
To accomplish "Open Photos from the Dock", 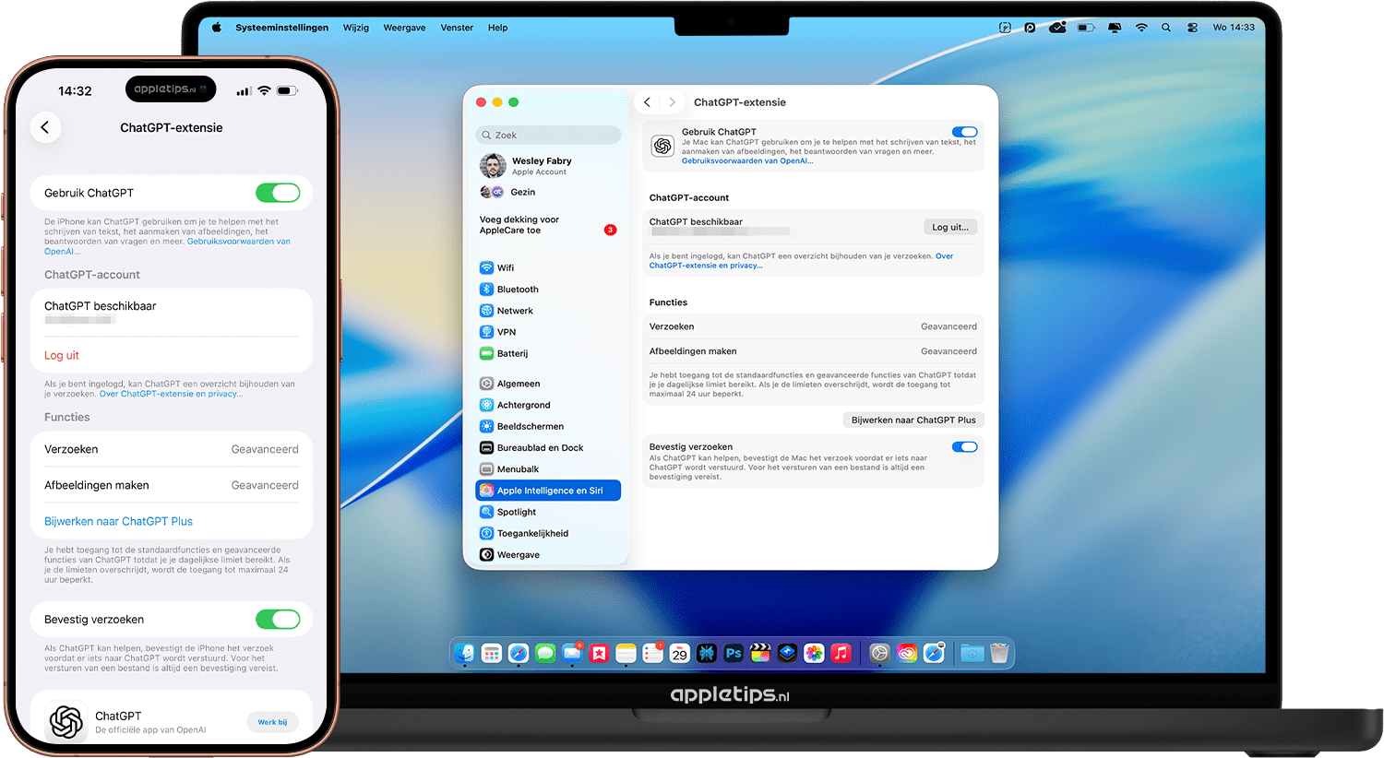I will point(814,653).
